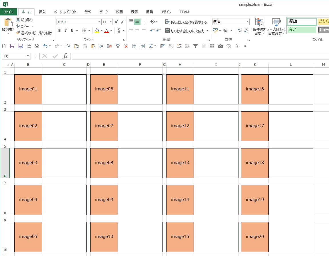This screenshot has width=329, height=256.
Task: Open the 数式 ribbon tab
Action: pos(88,12)
